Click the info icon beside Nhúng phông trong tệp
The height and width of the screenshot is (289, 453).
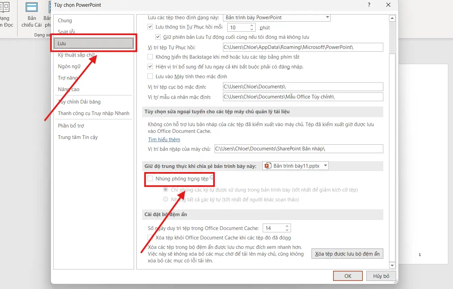coord(212,177)
